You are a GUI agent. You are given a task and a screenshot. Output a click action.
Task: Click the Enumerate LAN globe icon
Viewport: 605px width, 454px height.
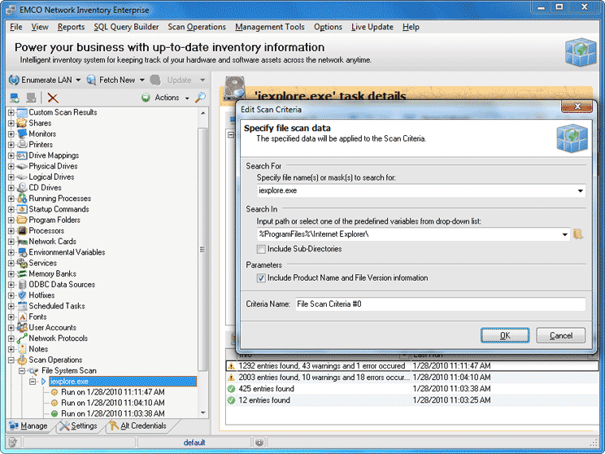coord(14,80)
